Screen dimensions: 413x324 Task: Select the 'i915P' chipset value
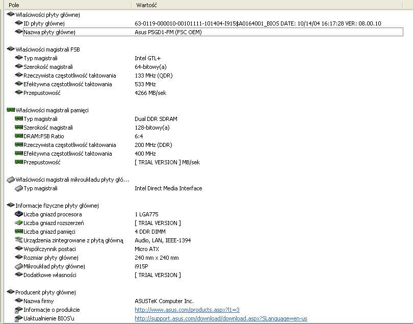point(141,266)
